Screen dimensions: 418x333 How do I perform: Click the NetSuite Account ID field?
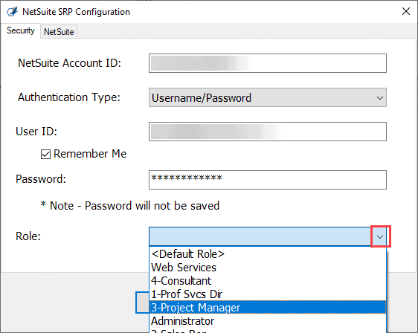(x=267, y=63)
